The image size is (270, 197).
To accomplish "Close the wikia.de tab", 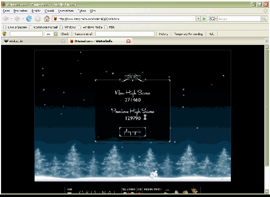I will coord(63,41).
